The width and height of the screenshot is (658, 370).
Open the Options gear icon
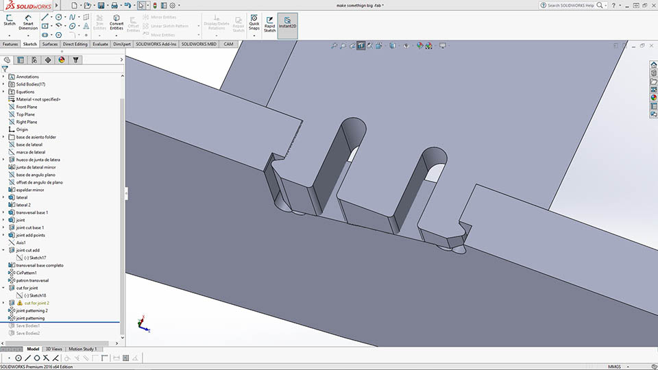tap(173, 5)
